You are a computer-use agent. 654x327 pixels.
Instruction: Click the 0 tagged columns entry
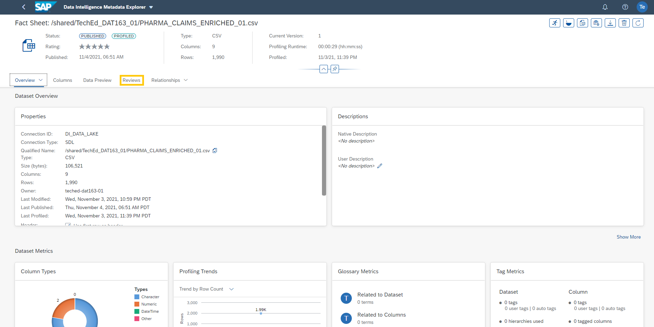(593, 321)
